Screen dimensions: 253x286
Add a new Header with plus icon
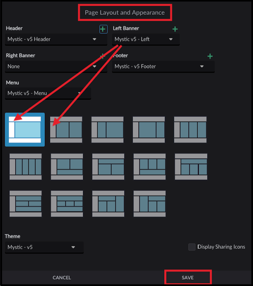[x=103, y=29]
